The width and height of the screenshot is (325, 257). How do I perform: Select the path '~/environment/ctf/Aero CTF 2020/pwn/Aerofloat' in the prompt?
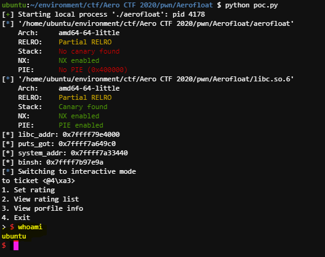121,5
